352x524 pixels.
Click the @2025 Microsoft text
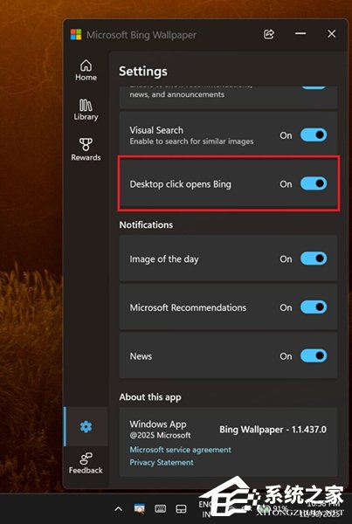[160, 436]
